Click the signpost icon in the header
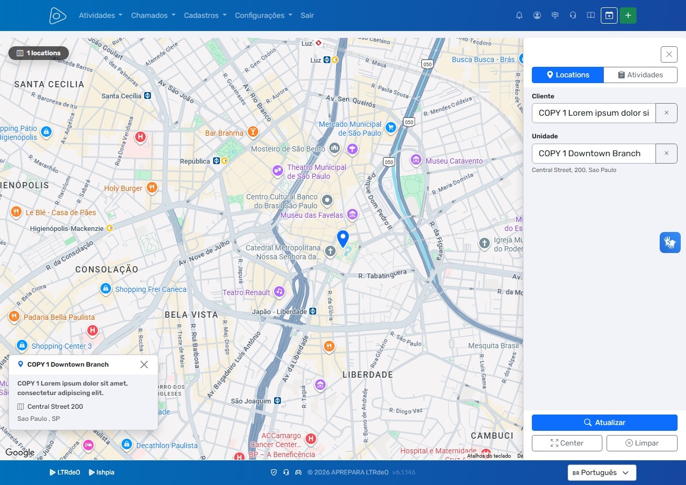Viewport: 686px width, 485px height. click(x=555, y=15)
